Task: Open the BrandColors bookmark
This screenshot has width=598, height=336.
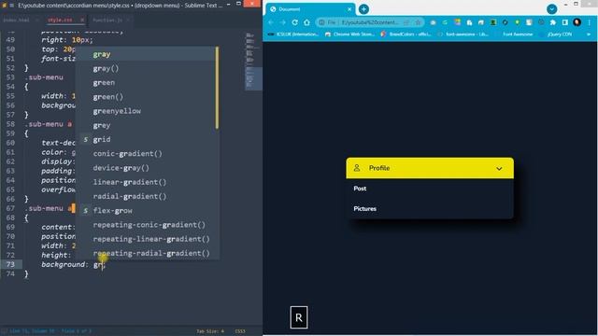Action: pos(406,35)
